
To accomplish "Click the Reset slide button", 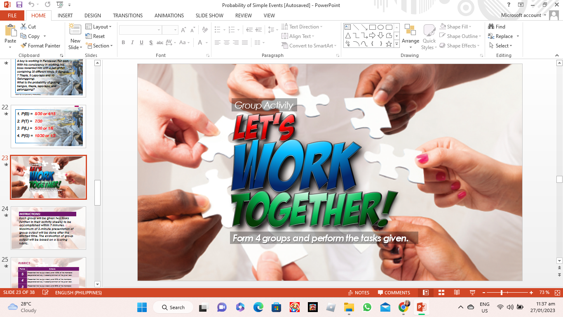I will point(95,36).
